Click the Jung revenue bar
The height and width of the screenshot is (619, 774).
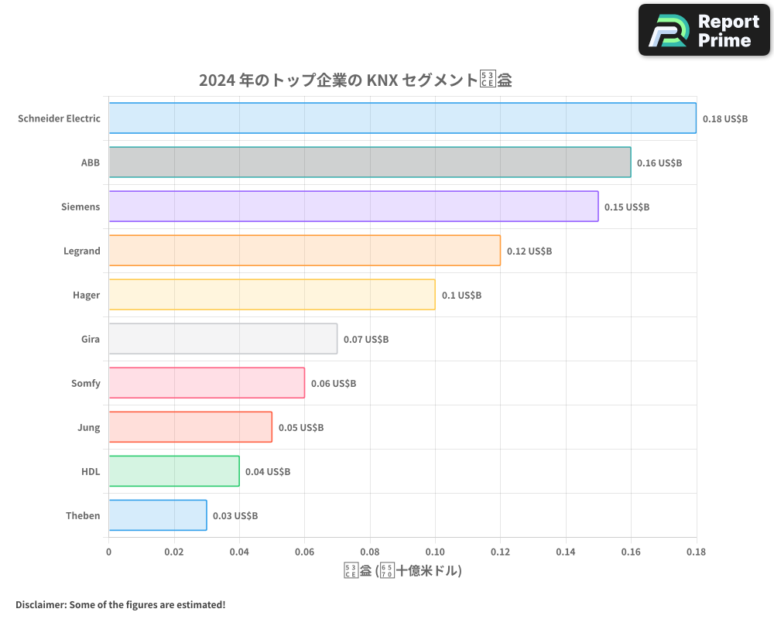[190, 427]
